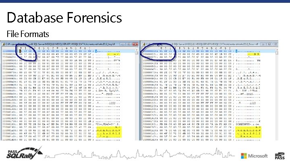Click the log.ldf window title bar path
This screenshot has height=163, width=290.
click(60, 44)
